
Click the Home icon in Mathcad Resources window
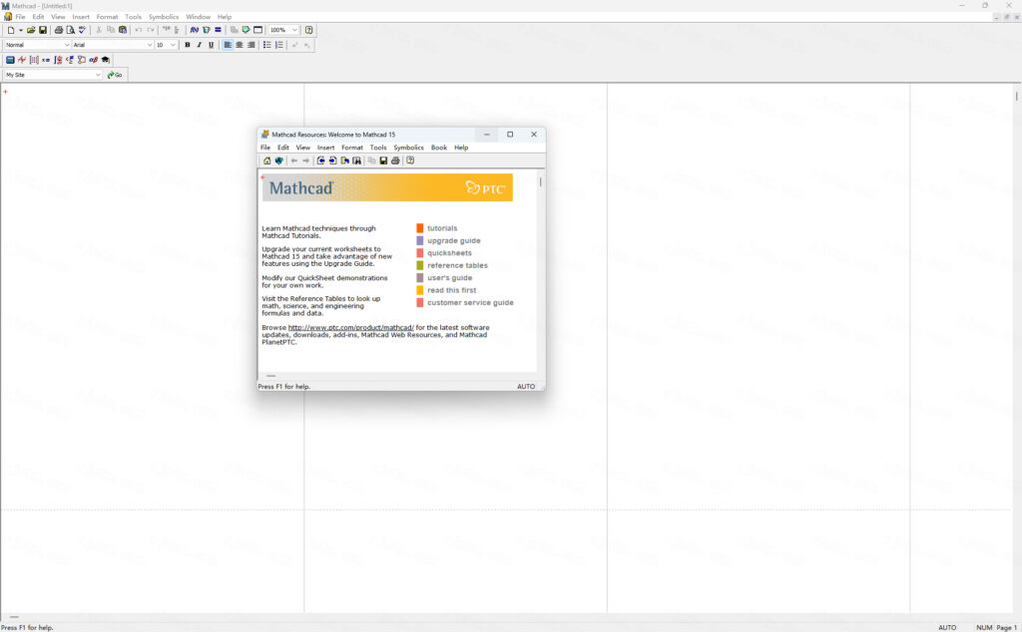pyautogui.click(x=265, y=159)
